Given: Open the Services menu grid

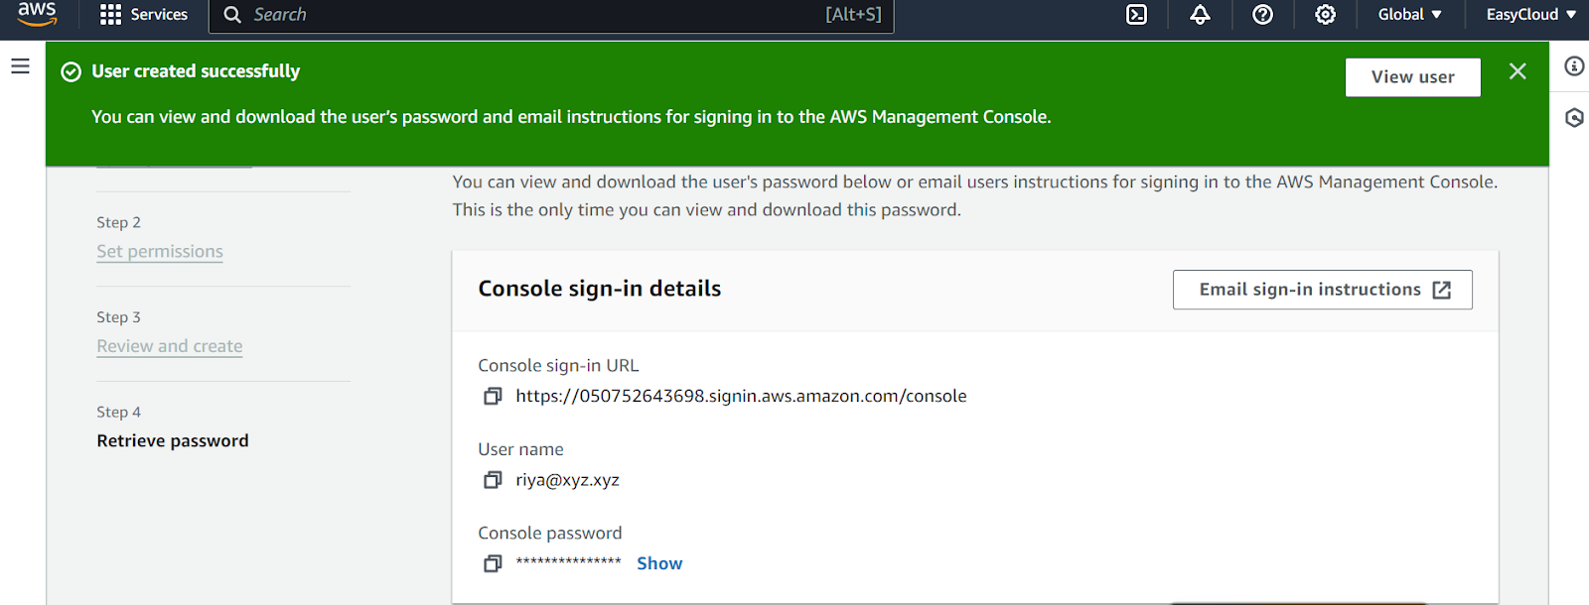Looking at the screenshot, I should 144,15.
